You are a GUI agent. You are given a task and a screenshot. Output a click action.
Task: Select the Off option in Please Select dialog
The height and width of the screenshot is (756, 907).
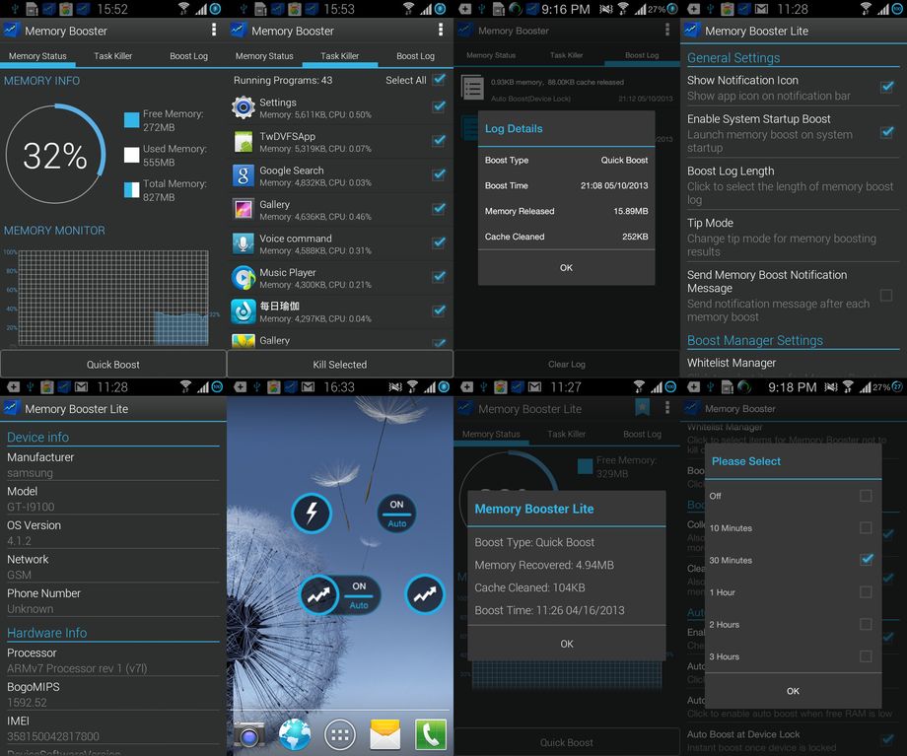[x=793, y=496]
